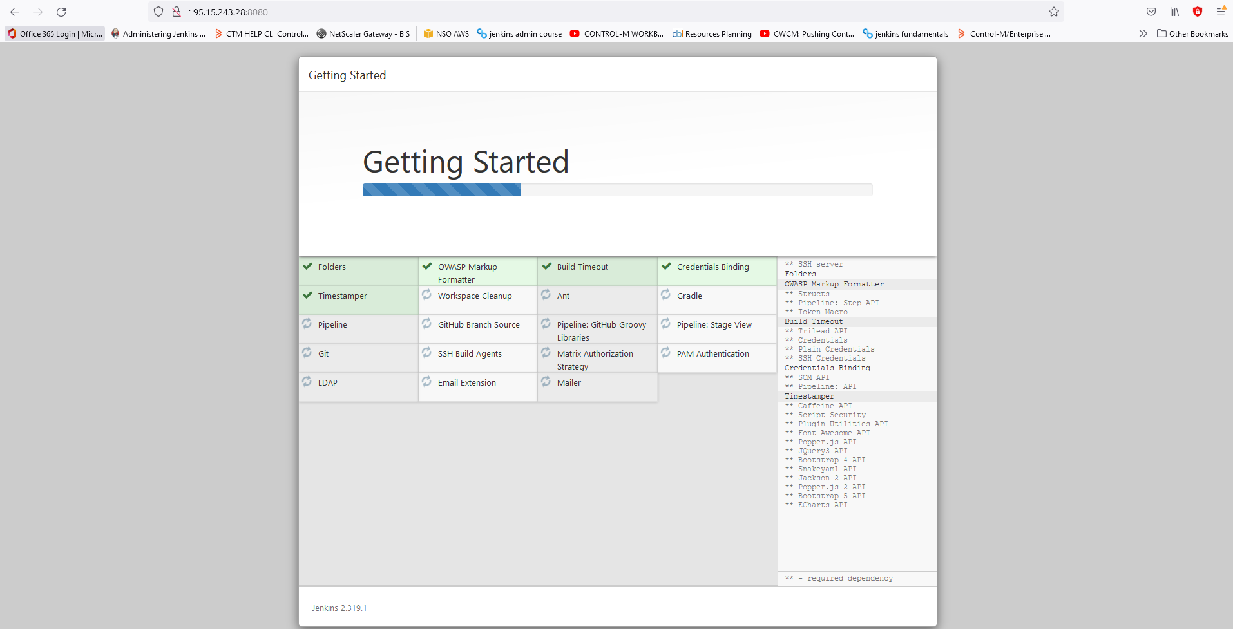Viewport: 1233px width, 629px height.
Task: Open the CWCM: Pushing Cont... bookmark
Action: tap(807, 33)
